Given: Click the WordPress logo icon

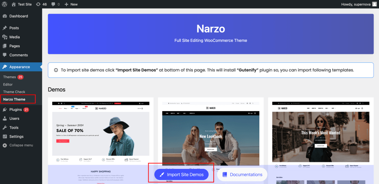Looking at the screenshot, I should 5,4.
